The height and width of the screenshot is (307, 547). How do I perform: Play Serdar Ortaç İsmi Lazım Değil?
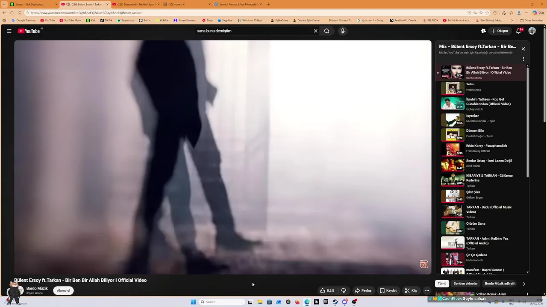coord(482,164)
